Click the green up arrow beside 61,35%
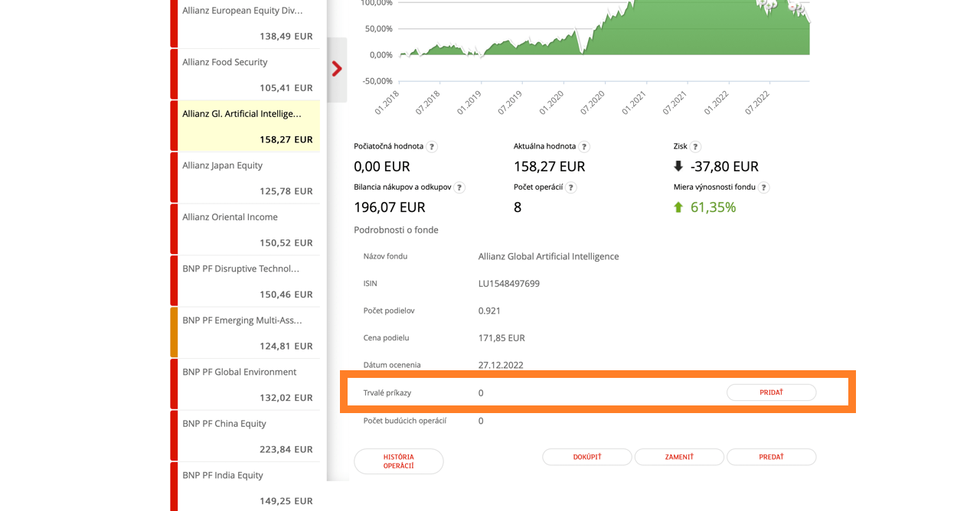 tap(678, 207)
